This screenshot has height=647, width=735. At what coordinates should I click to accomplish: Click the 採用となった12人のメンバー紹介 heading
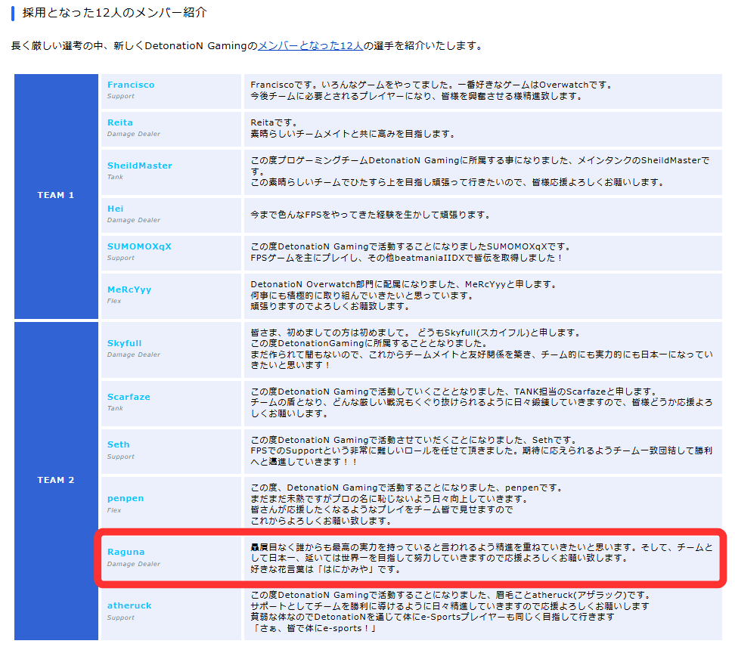(114, 13)
